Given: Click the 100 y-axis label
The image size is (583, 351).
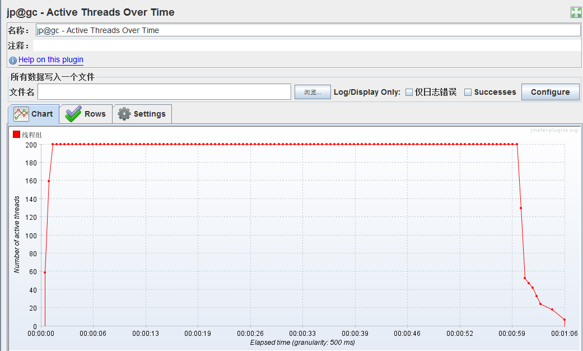Looking at the screenshot, I should (x=31, y=235).
